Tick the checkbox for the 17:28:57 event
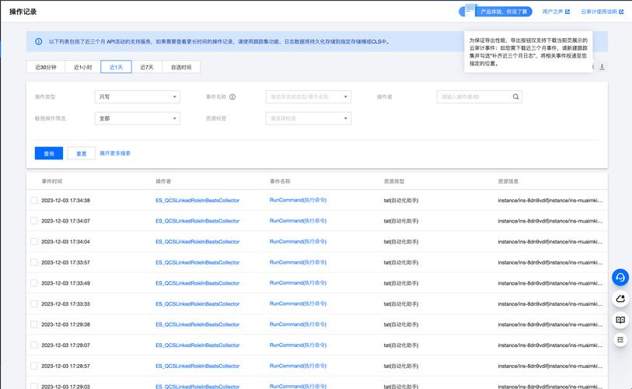This screenshot has width=632, height=389. click(x=34, y=366)
